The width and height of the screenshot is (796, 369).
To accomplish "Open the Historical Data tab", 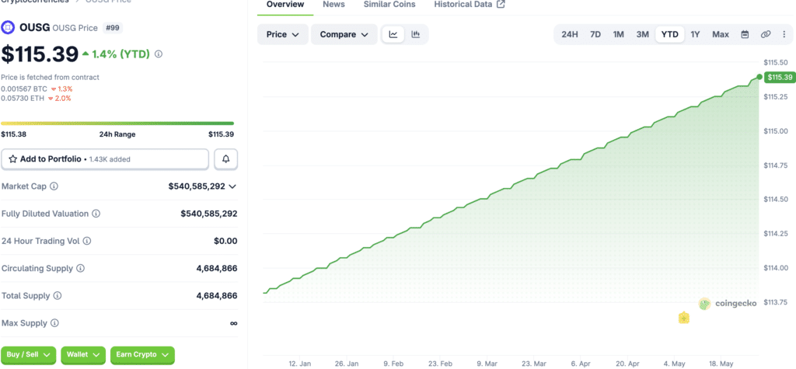I will (x=463, y=5).
